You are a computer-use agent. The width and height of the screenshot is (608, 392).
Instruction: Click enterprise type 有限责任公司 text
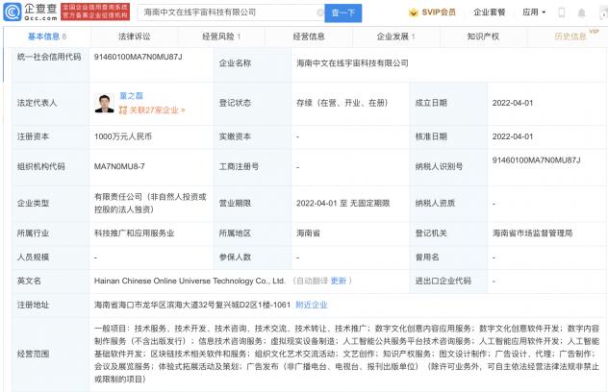(x=150, y=203)
